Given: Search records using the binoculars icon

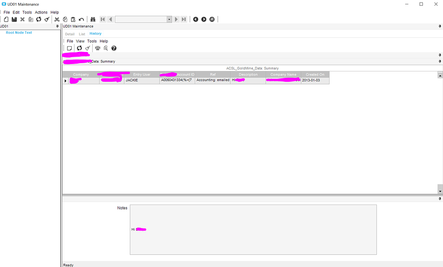Looking at the screenshot, I should tap(93, 19).
